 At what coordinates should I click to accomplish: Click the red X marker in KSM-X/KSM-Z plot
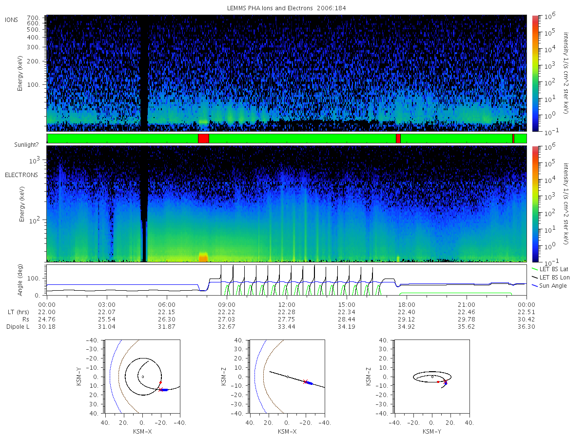point(305,382)
